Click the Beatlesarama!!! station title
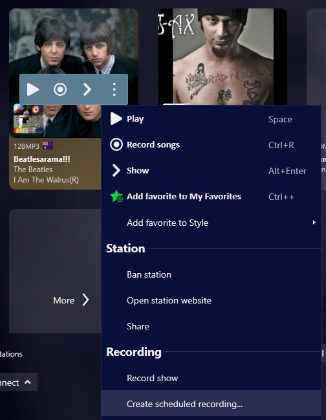Viewport: 326px width, 420px height. point(42,159)
